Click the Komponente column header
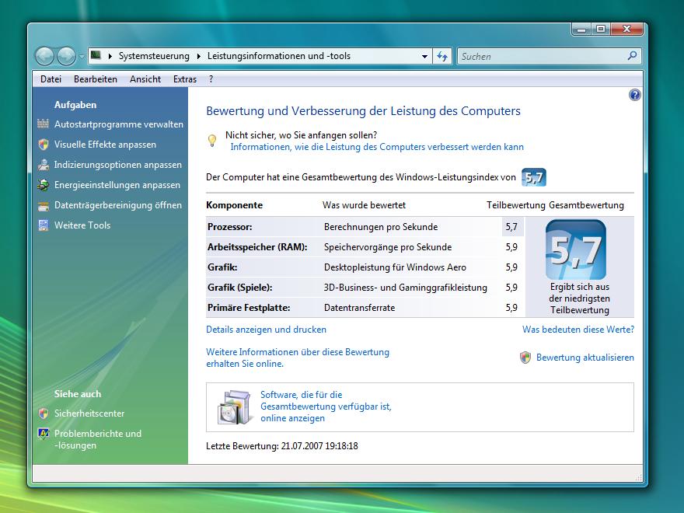The height and width of the screenshot is (513, 684). tap(234, 205)
